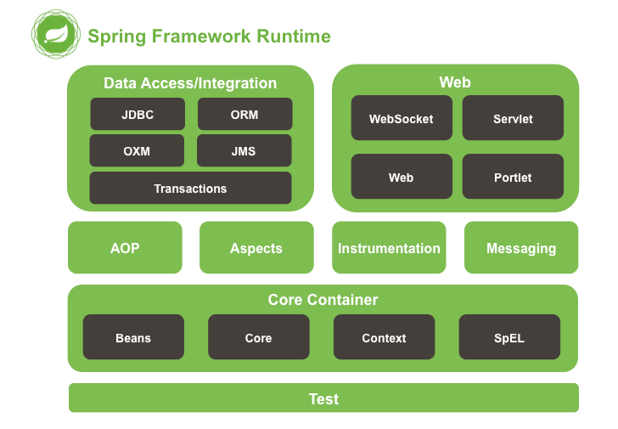Select the Portlet module box

click(513, 177)
